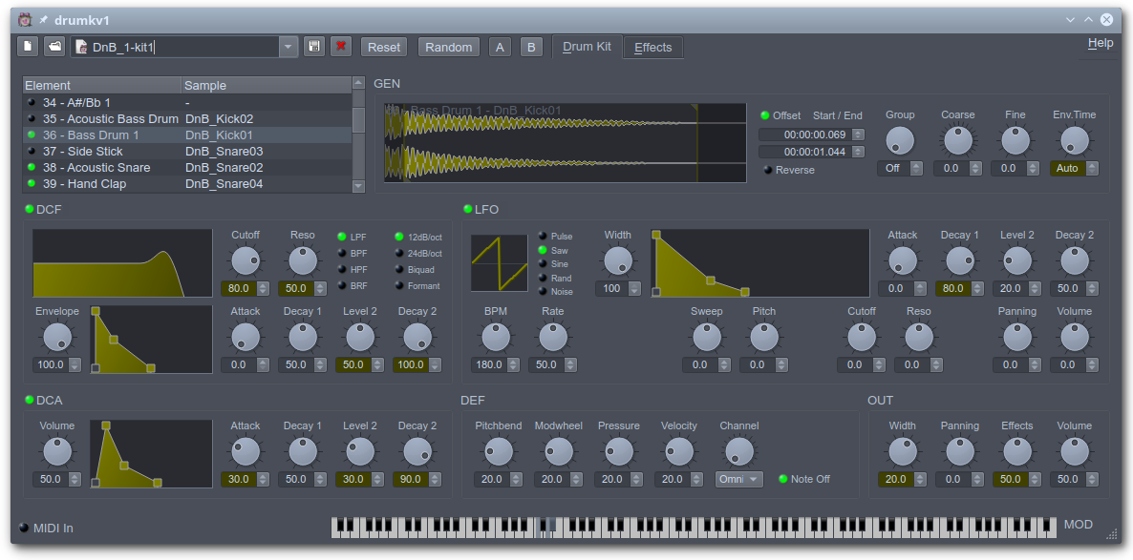1133x560 pixels.
Task: Select the HPF filter type
Action: tap(342, 270)
